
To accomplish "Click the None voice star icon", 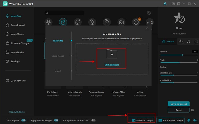I will (179, 18).
